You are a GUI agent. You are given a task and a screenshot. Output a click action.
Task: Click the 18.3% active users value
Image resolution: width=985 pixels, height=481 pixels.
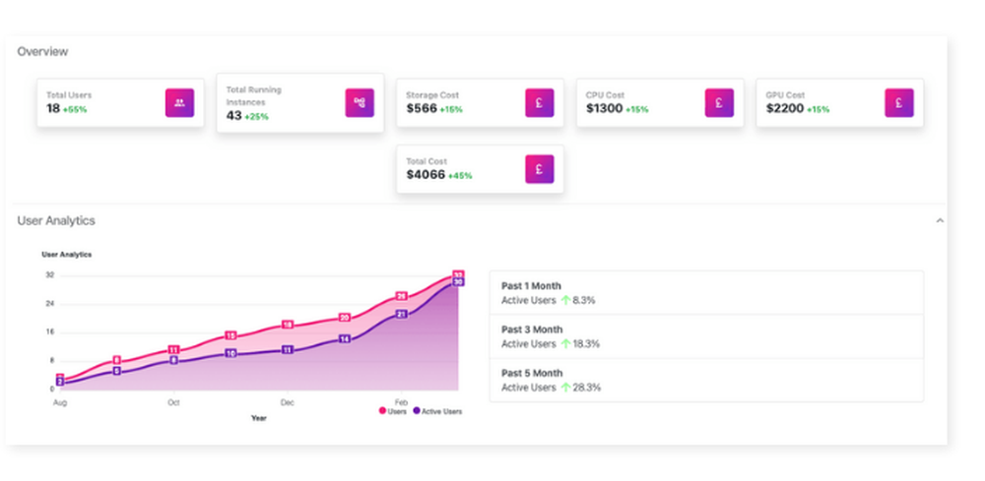point(586,343)
